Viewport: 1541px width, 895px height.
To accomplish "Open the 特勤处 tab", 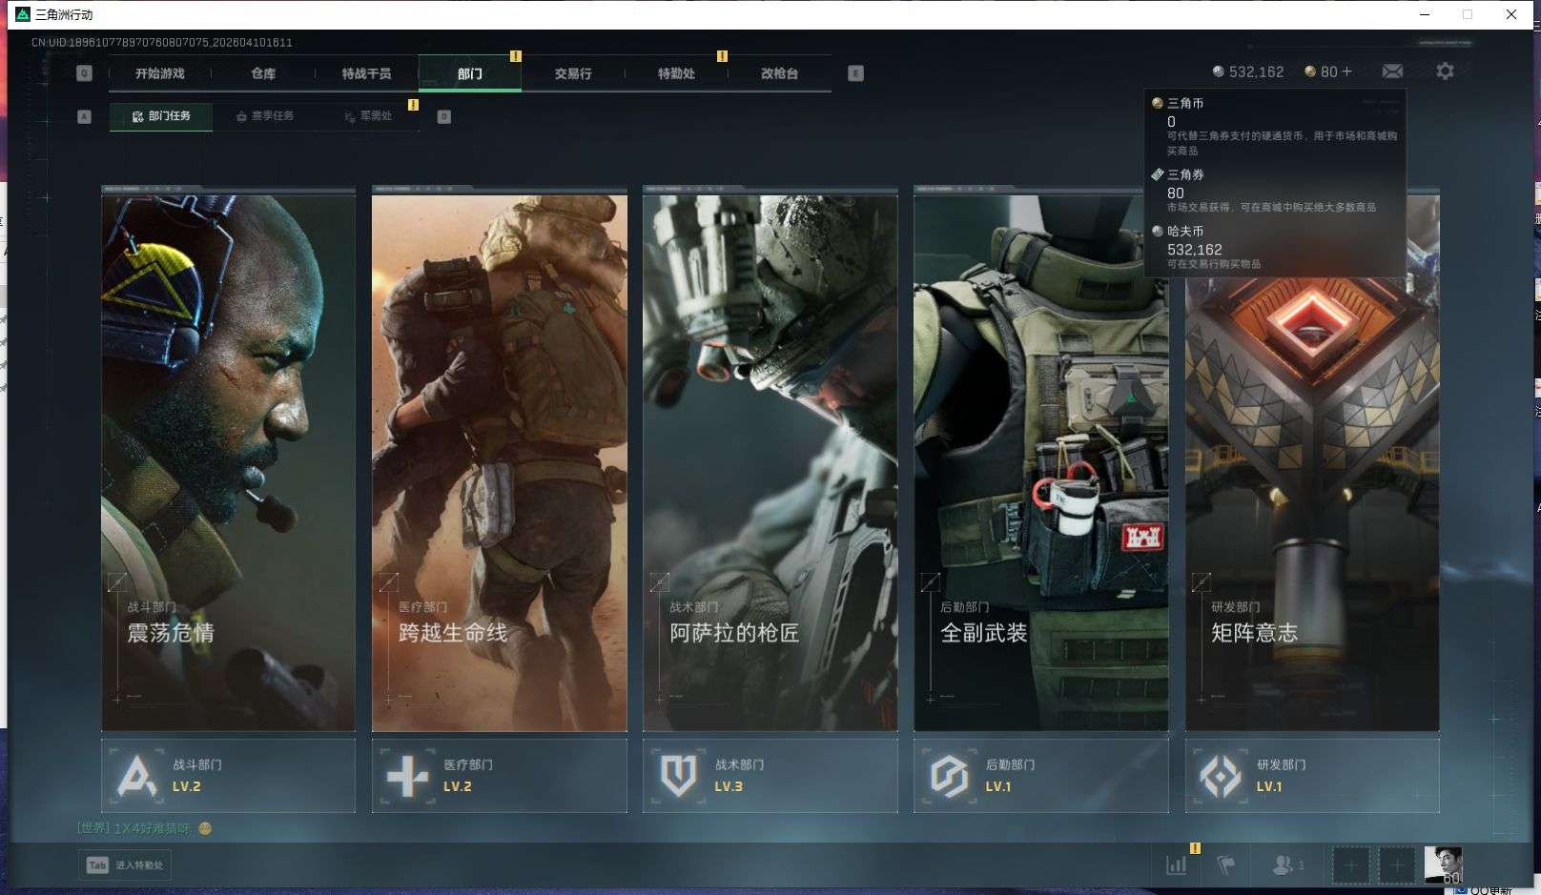I will (676, 73).
